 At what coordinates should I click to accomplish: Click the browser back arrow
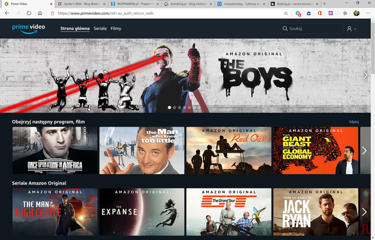coord(7,13)
